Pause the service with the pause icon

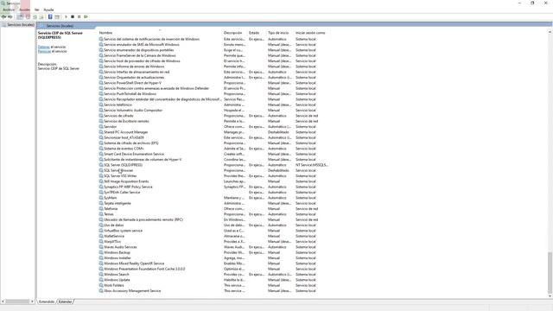click(79, 16)
